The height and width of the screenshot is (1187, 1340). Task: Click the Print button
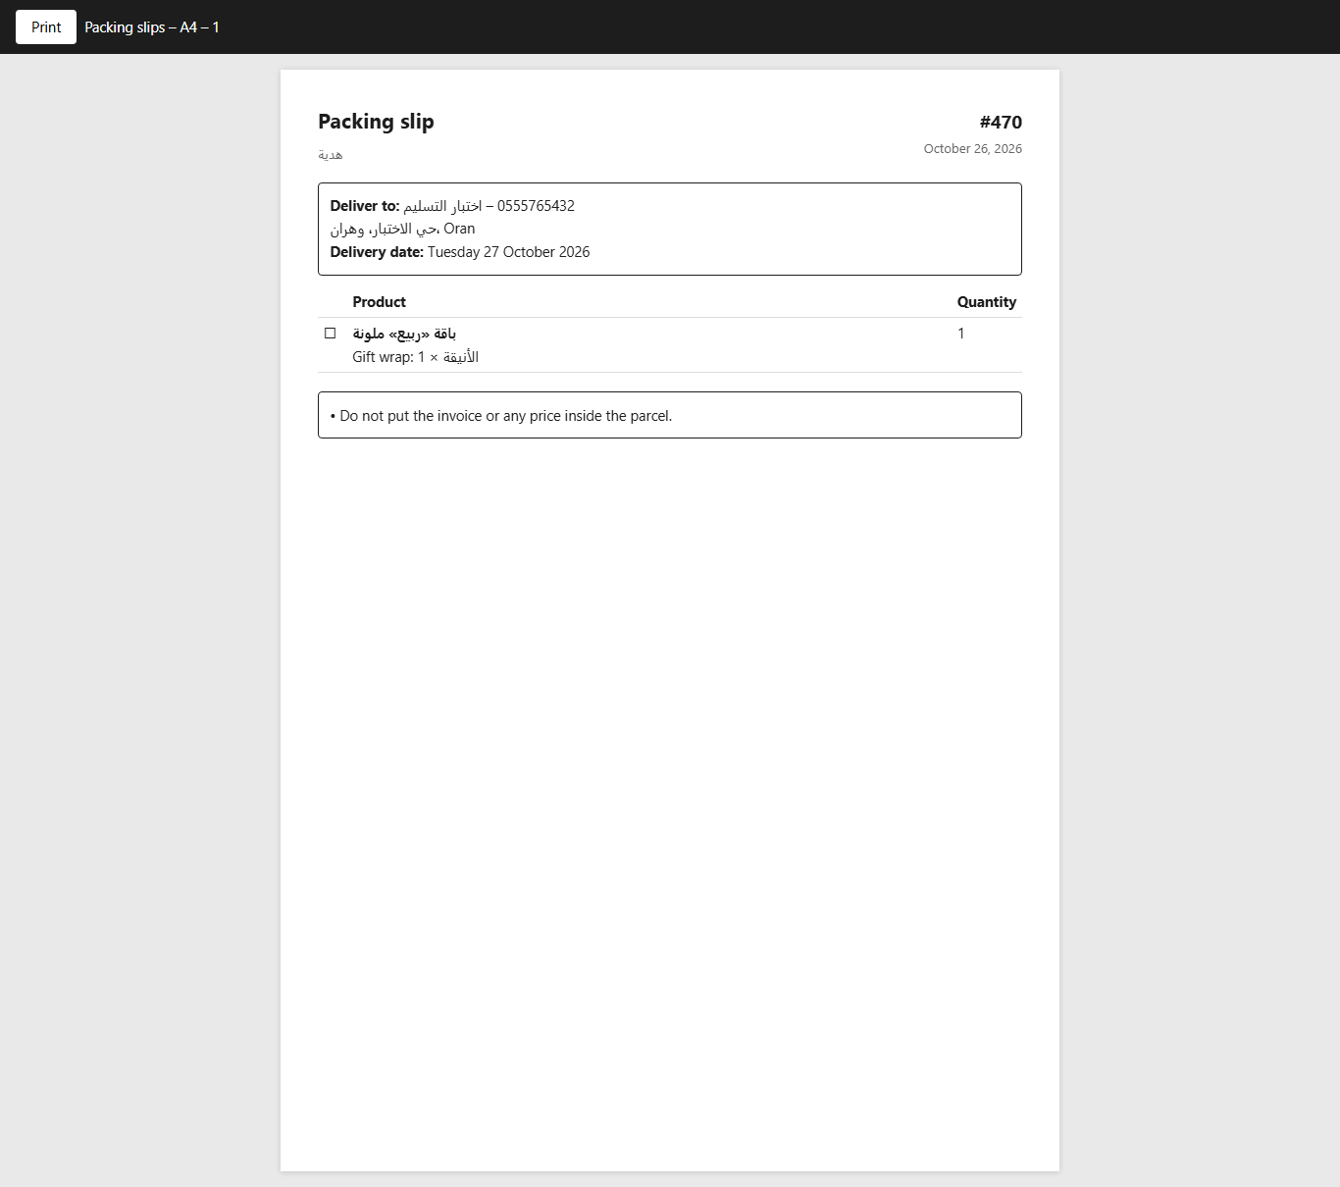tap(46, 27)
